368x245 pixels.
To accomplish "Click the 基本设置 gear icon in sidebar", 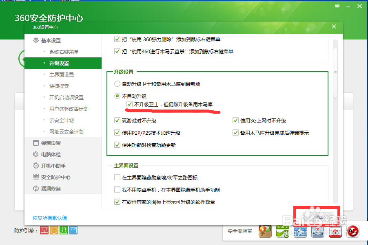I will [35, 40].
